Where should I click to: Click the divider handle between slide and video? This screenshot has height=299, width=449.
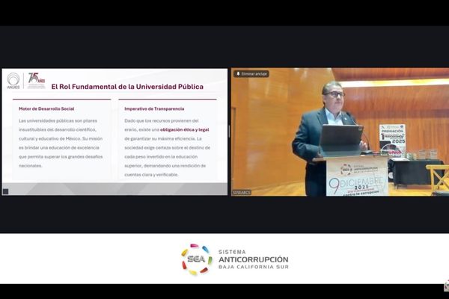click(229, 132)
